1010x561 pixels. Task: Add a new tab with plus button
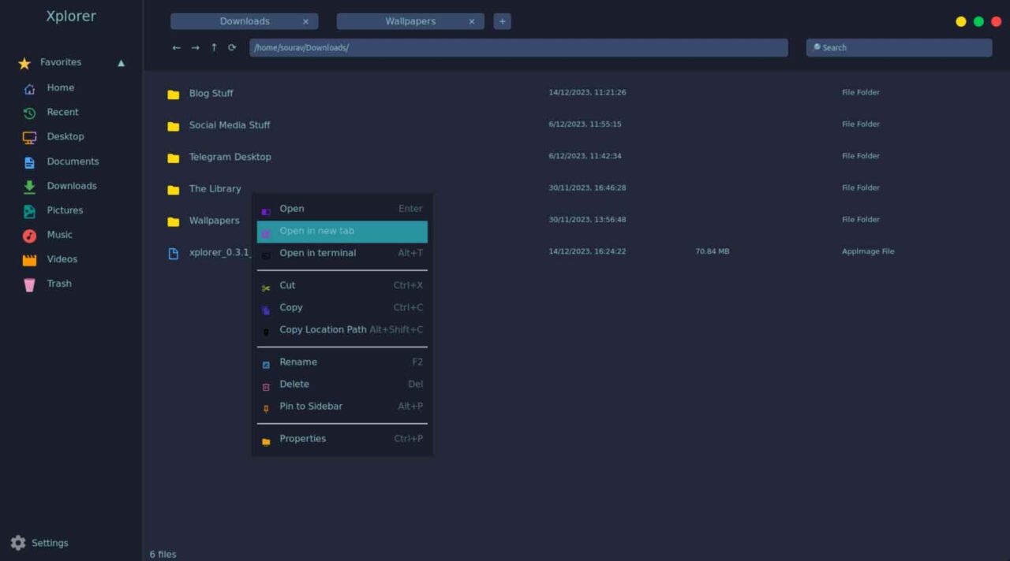(x=502, y=21)
